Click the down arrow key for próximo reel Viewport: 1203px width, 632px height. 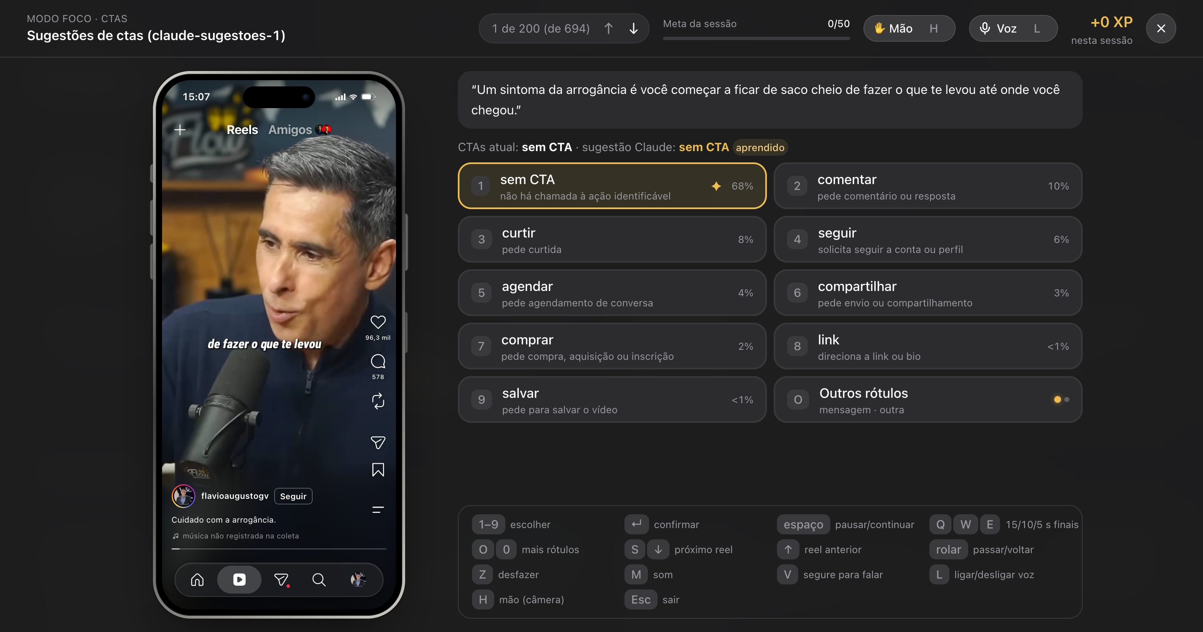658,550
